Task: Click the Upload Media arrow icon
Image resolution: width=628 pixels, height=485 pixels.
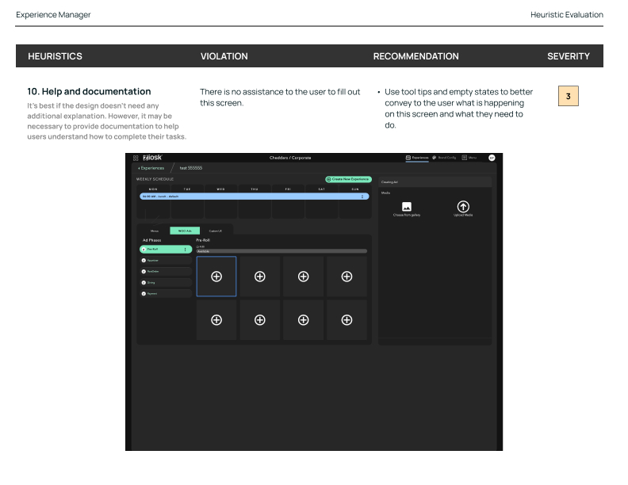Action: pyautogui.click(x=464, y=207)
